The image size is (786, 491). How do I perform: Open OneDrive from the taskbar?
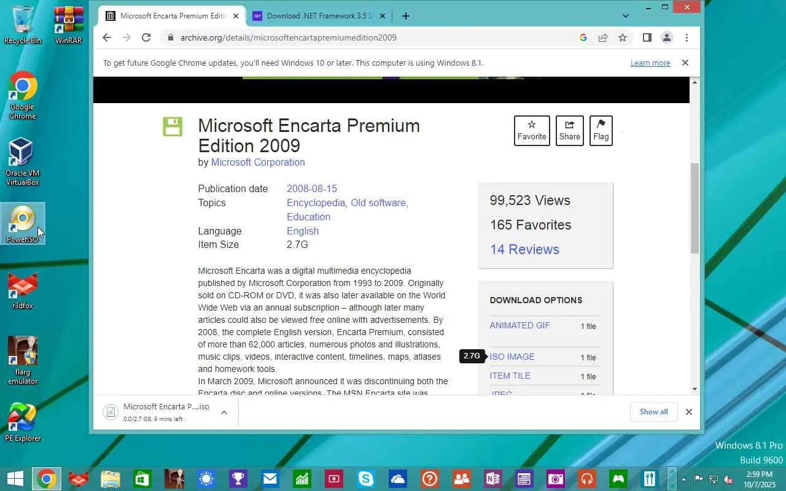(398, 479)
